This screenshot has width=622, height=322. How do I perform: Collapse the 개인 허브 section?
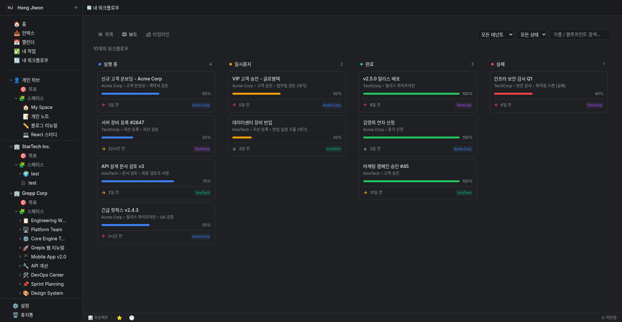tap(11, 80)
